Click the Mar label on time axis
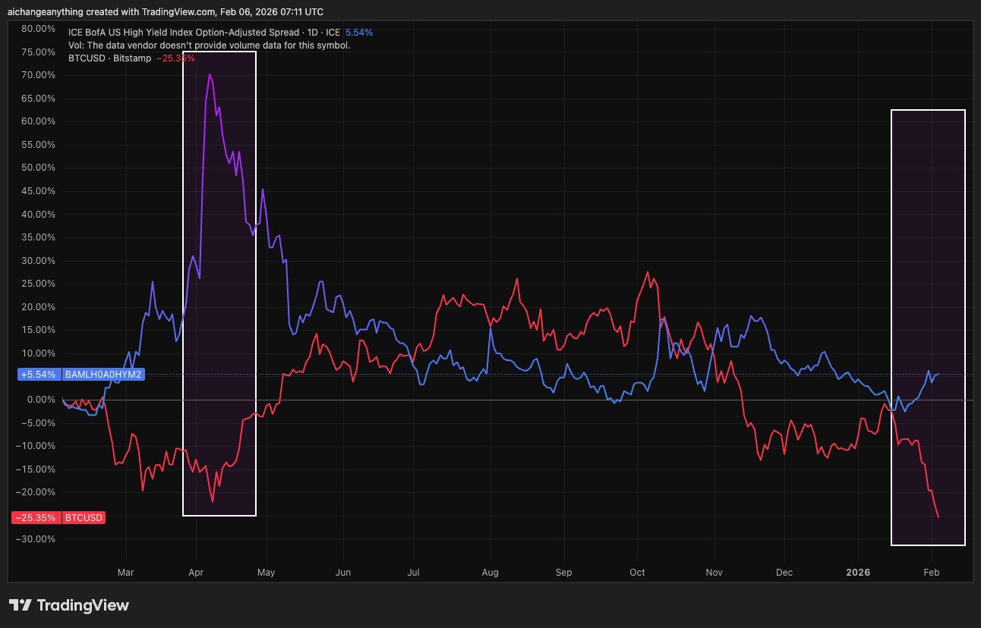 point(126,572)
